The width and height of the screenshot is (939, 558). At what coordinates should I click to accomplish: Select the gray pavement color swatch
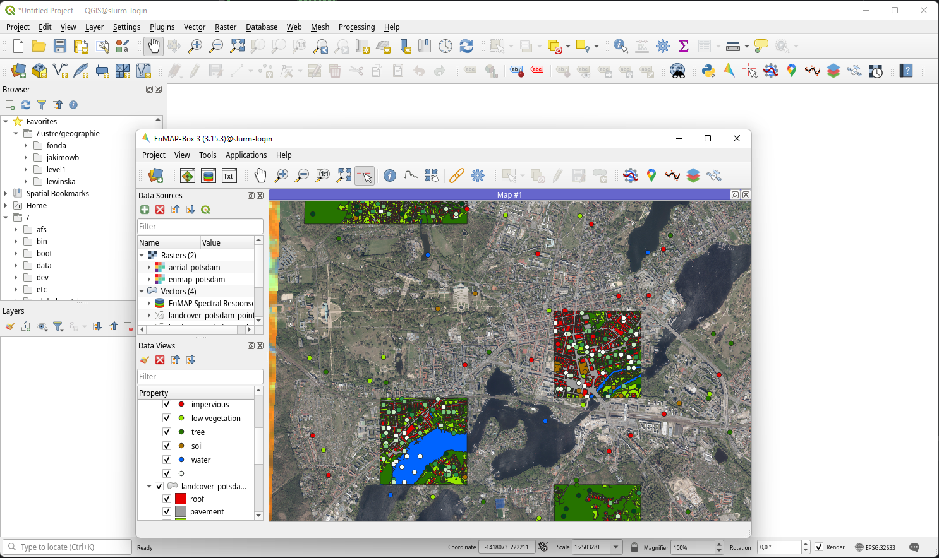[x=181, y=511]
